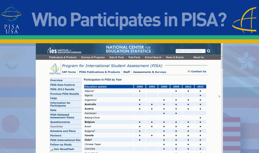Click the 2015 column header
This screenshot has height=153, width=259.
200,86
